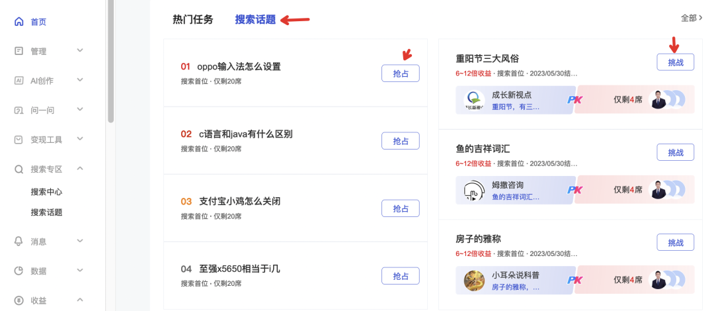This screenshot has width=714, height=311.
Task: Click the AI创作 sidebar icon
Action: coord(19,81)
